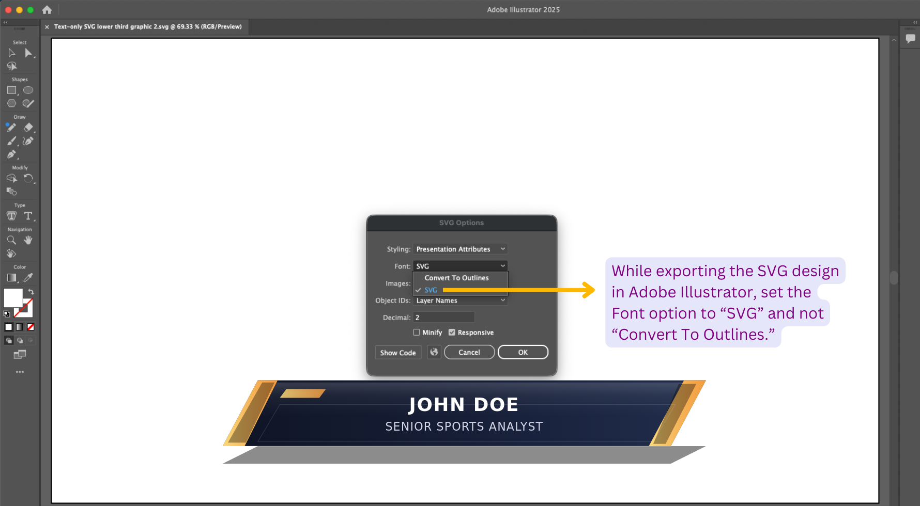Enable the Minify checkbox
This screenshot has height=506, width=920.
click(x=417, y=333)
